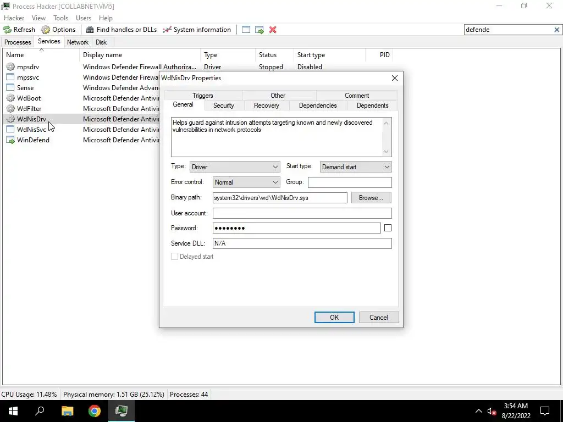
Task: Click the Refresh toolbar icon
Action: click(x=7, y=30)
